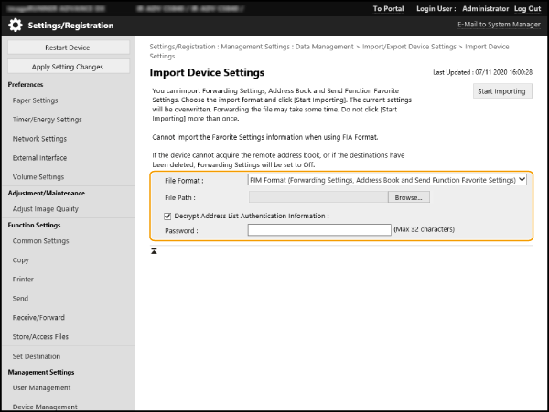Open the To Portal link

coord(389,8)
